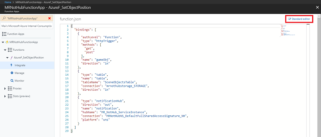Select the Functions tree label

pos(19,50)
